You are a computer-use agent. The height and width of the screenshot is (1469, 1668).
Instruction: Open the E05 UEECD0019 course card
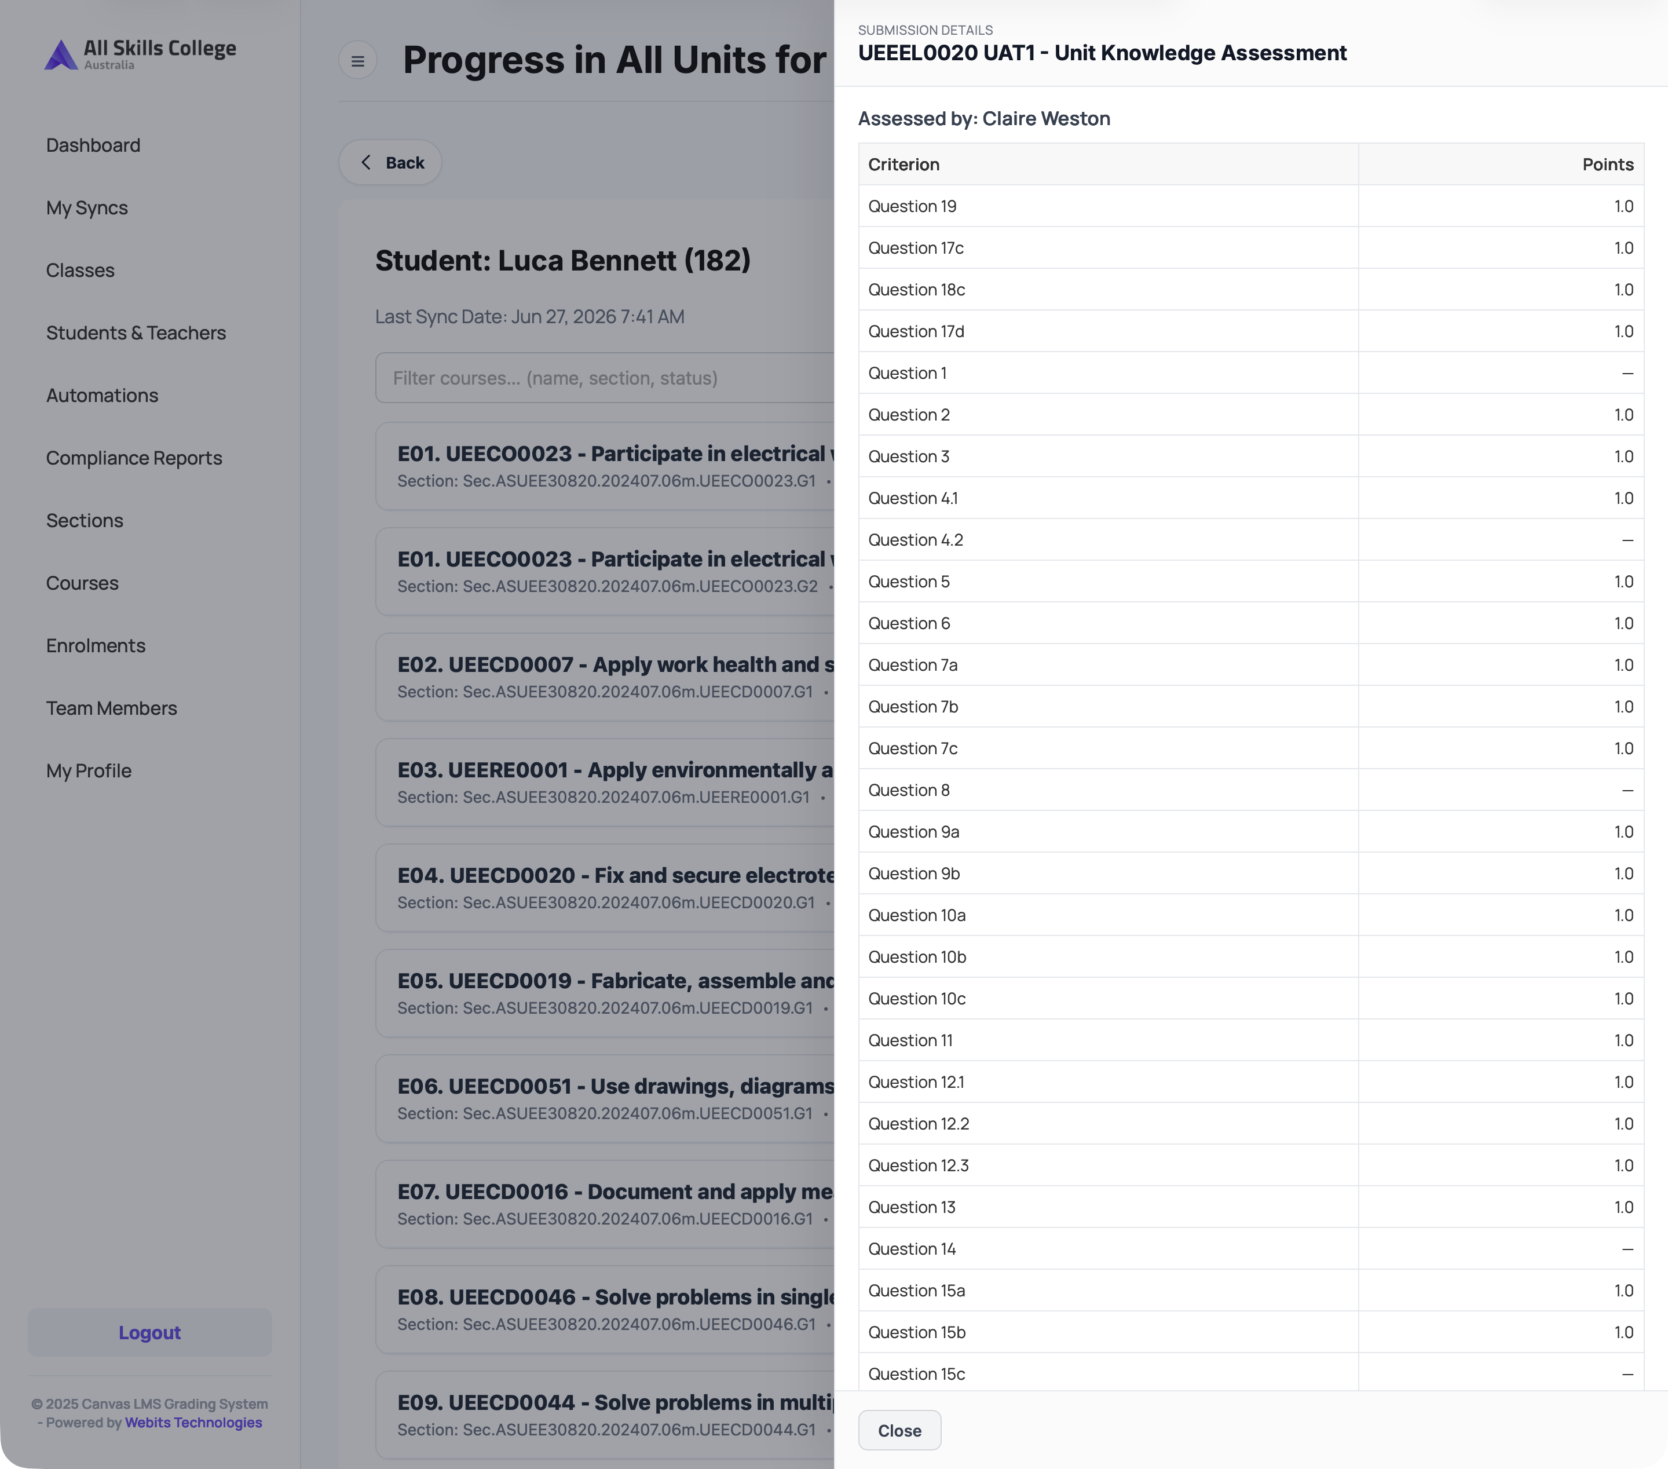pos(605,993)
